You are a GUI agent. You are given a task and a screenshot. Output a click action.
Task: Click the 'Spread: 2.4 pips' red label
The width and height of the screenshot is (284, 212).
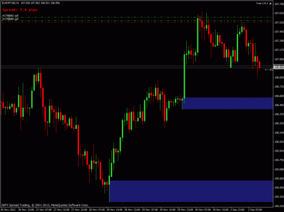[20, 10]
